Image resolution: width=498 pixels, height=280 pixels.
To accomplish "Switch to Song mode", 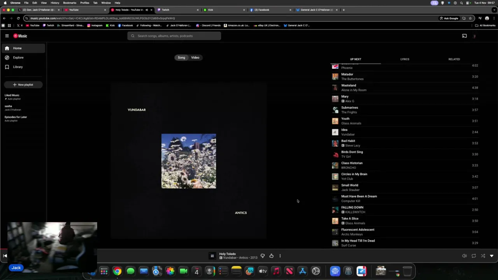I will [181, 58].
